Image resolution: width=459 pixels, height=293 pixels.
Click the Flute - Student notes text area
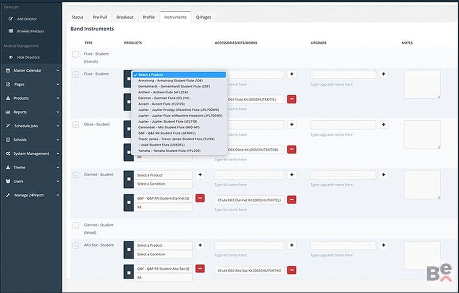point(422,84)
